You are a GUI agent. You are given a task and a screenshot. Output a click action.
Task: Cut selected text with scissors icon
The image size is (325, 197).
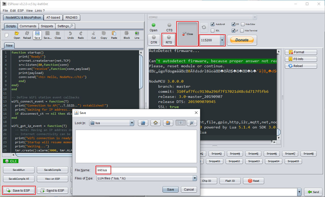pos(94,35)
